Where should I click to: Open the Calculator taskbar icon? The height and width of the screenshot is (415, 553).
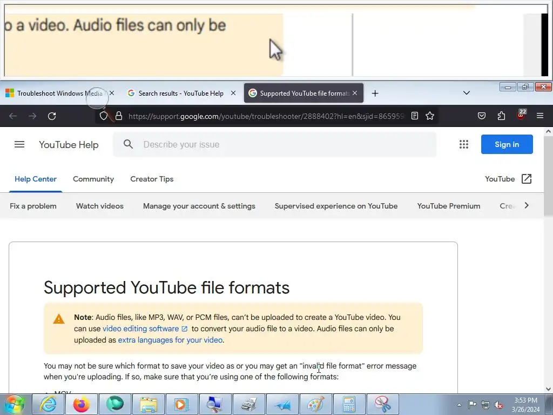[349, 404]
